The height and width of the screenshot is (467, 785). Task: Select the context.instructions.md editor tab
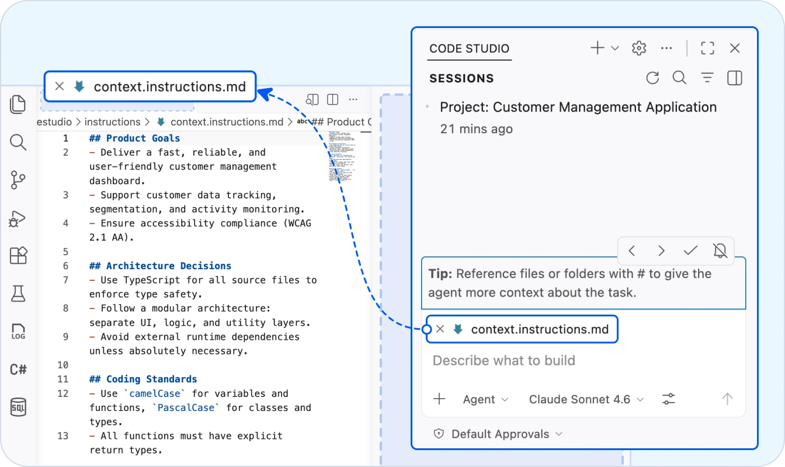click(x=150, y=86)
